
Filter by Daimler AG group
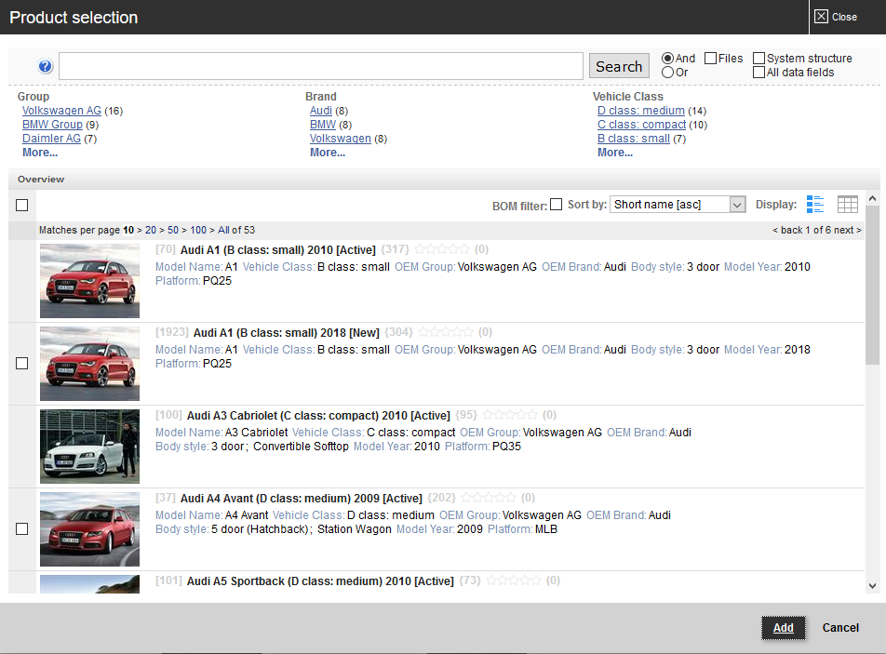51,139
